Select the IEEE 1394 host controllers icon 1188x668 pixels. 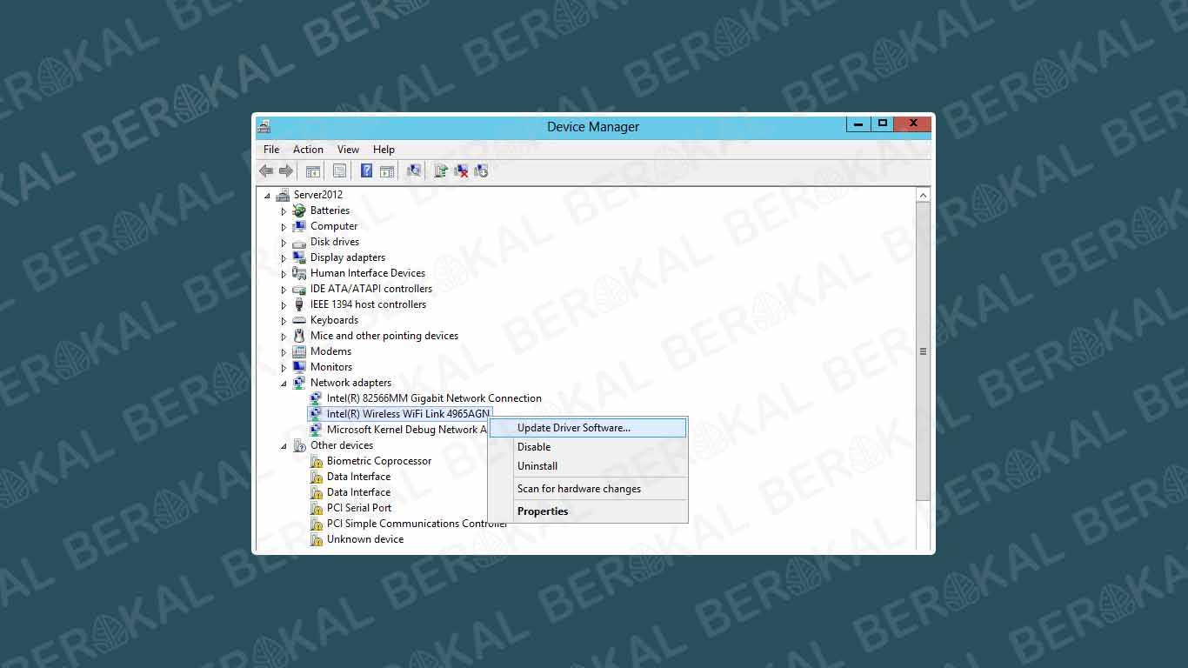pos(299,304)
